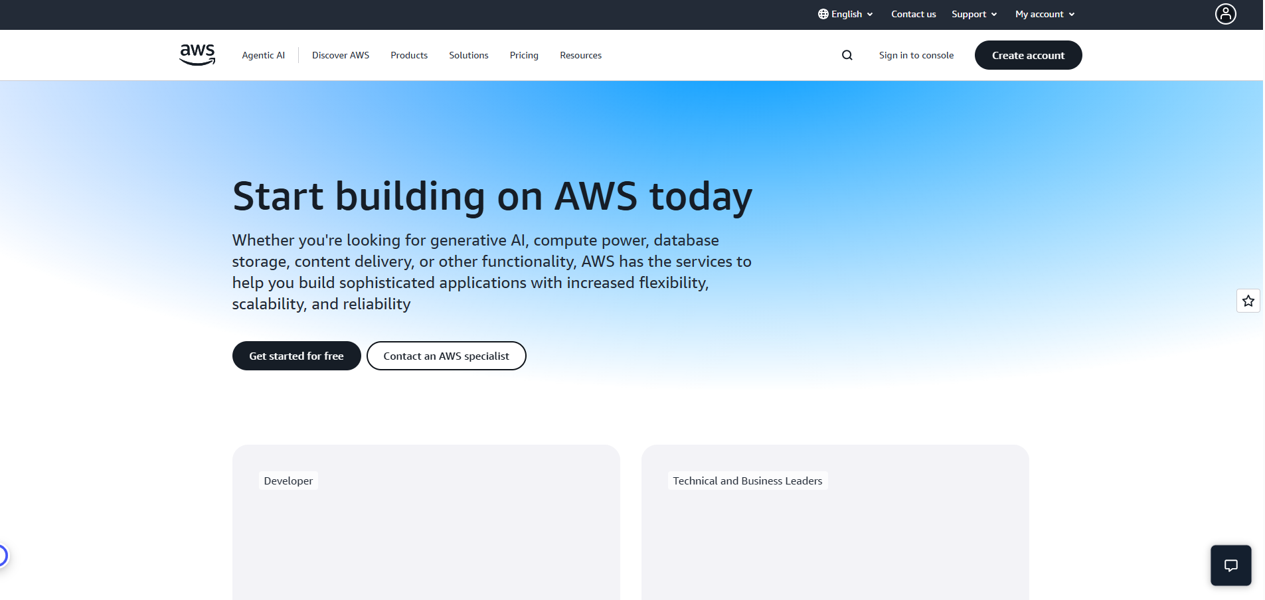Click the AWS smile logo
This screenshot has height=600, width=1265.
coord(197,55)
